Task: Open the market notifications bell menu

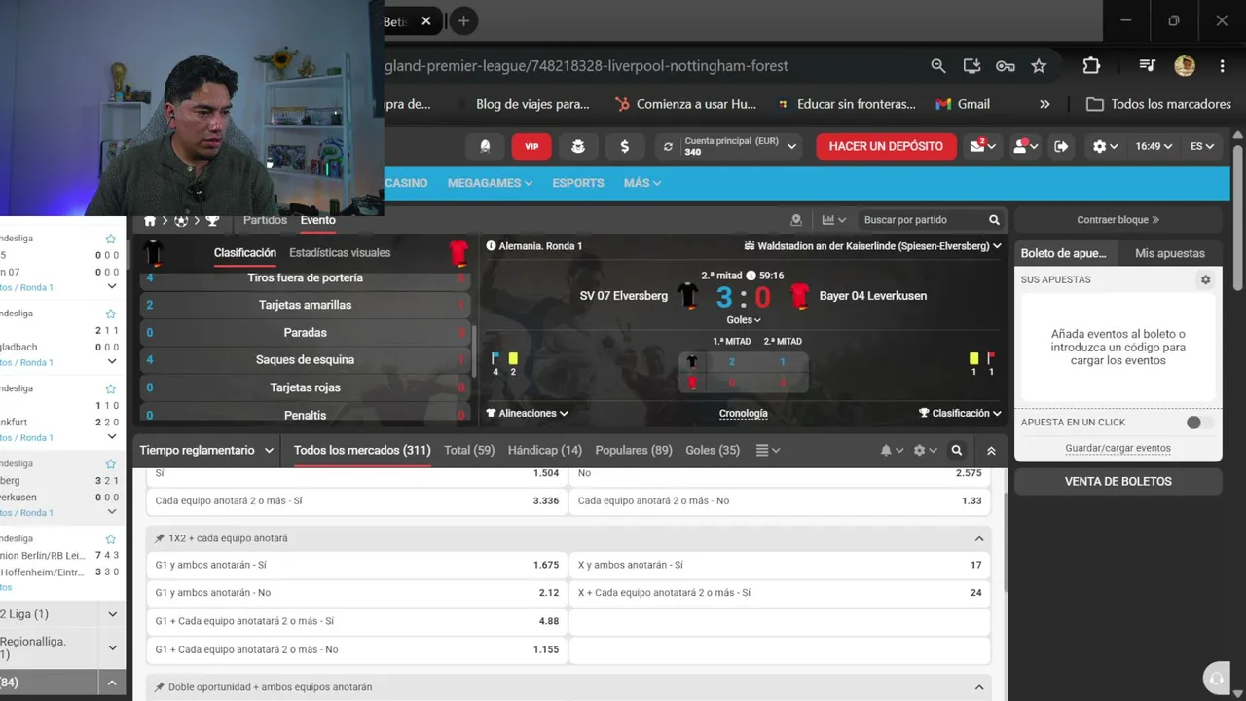Action: 891,451
